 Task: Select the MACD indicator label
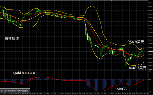tap(122, 89)
